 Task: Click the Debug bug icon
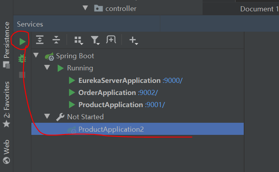point(22,59)
